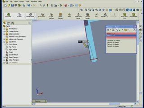Open the Features toolbar dropdown arrow

14,16
